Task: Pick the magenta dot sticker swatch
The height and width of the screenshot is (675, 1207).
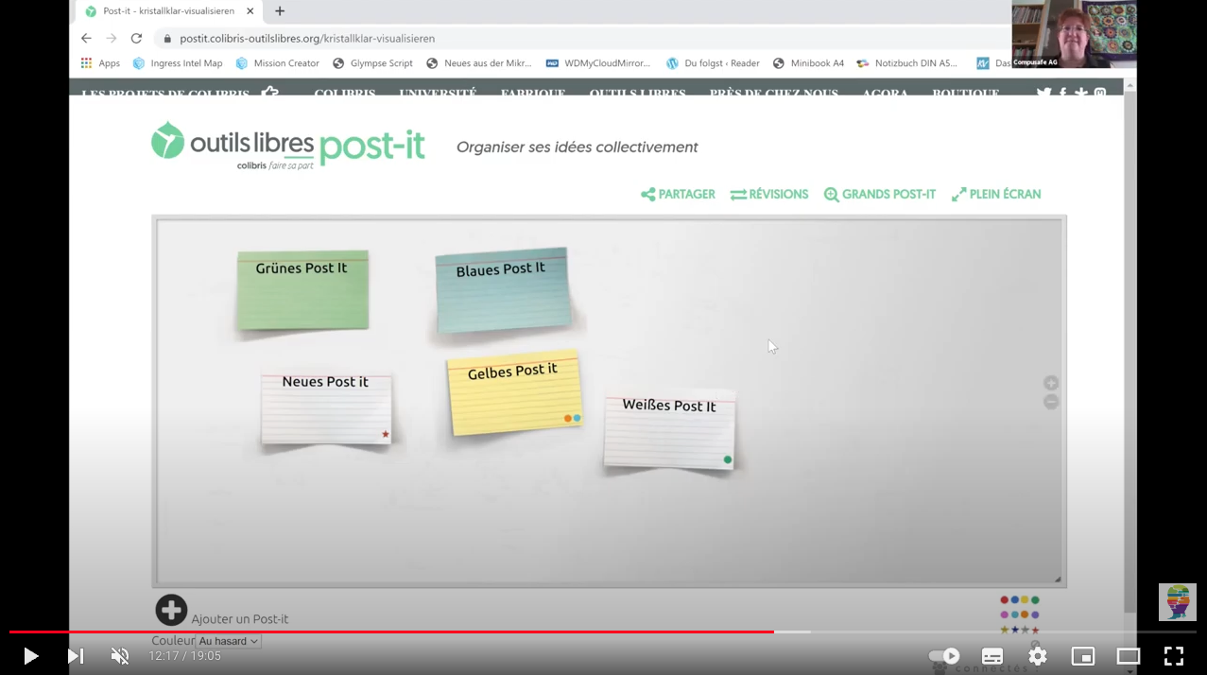Action: [x=1005, y=614]
